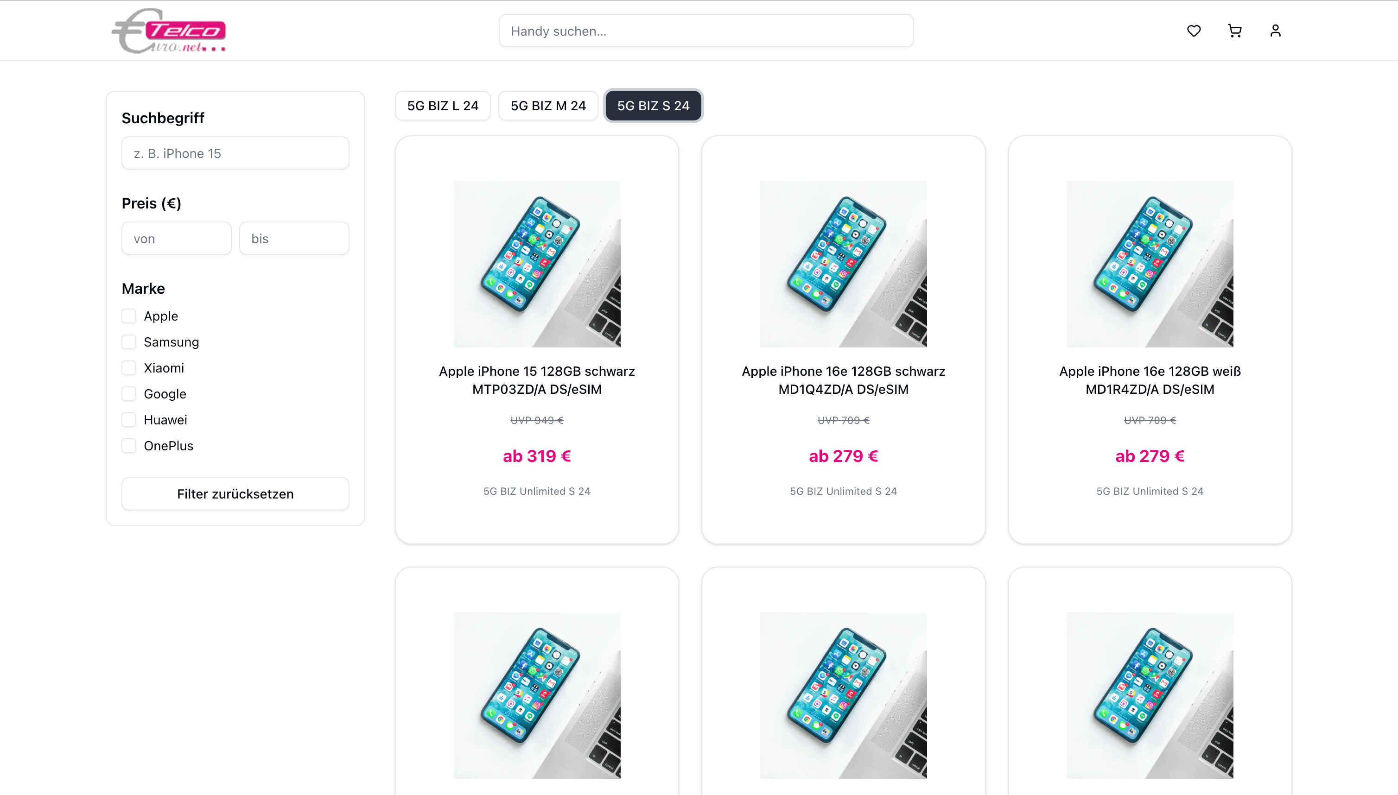Click the Handy suchen search bar

[705, 31]
